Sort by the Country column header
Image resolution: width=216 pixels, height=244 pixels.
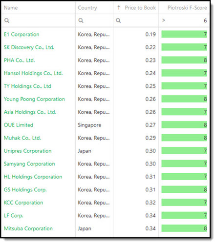tap(87, 8)
